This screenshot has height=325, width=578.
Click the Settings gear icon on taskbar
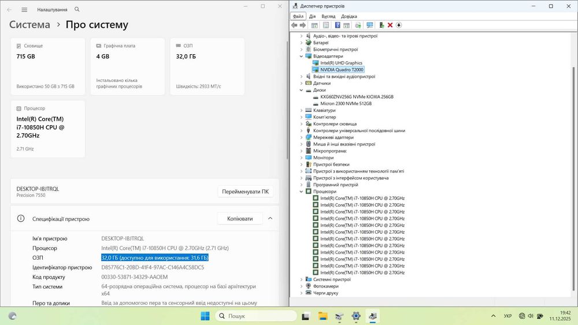pyautogui.click(x=355, y=316)
